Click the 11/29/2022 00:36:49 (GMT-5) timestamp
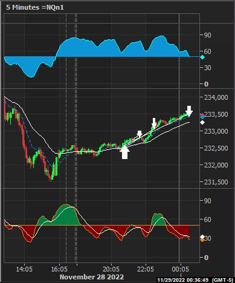The width and height of the screenshot is (235, 283). 195,280
